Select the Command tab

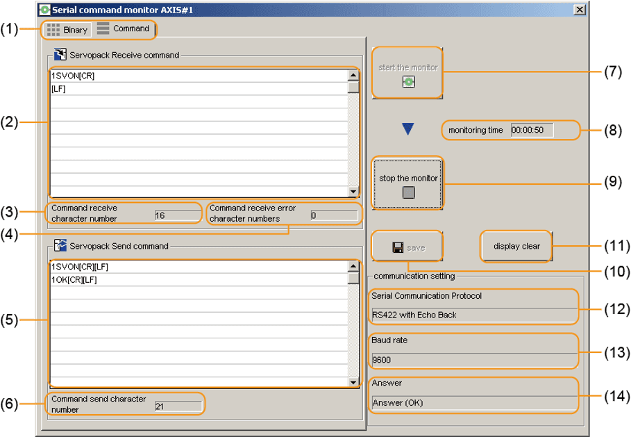[124, 29]
